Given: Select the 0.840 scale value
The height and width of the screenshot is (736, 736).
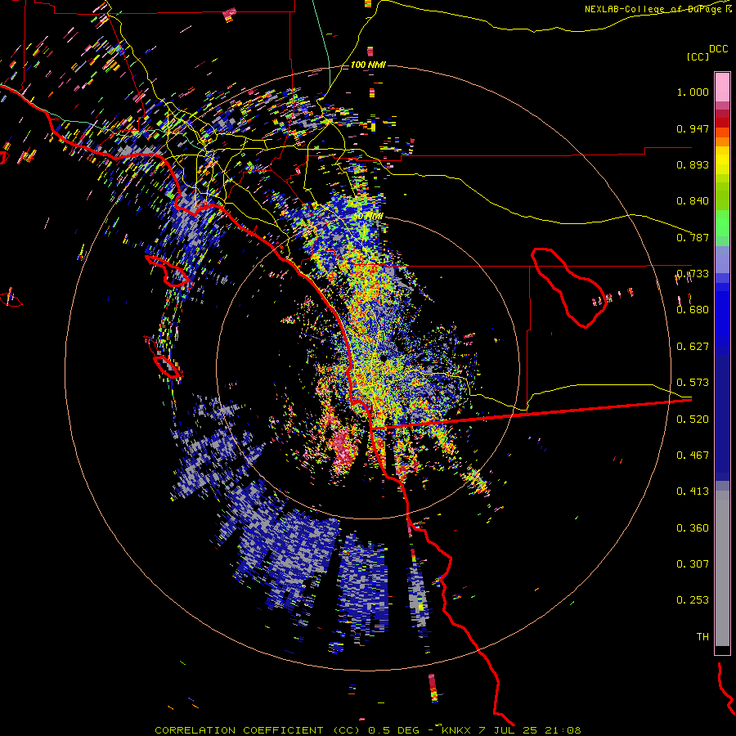Looking at the screenshot, I should click(693, 201).
